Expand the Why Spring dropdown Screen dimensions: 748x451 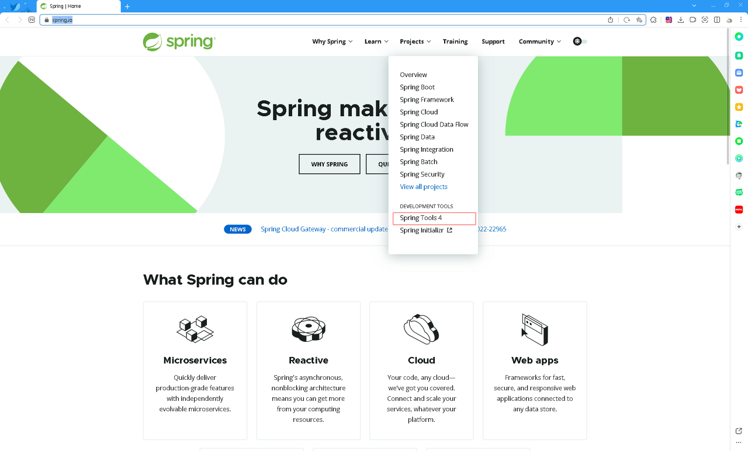coord(332,41)
